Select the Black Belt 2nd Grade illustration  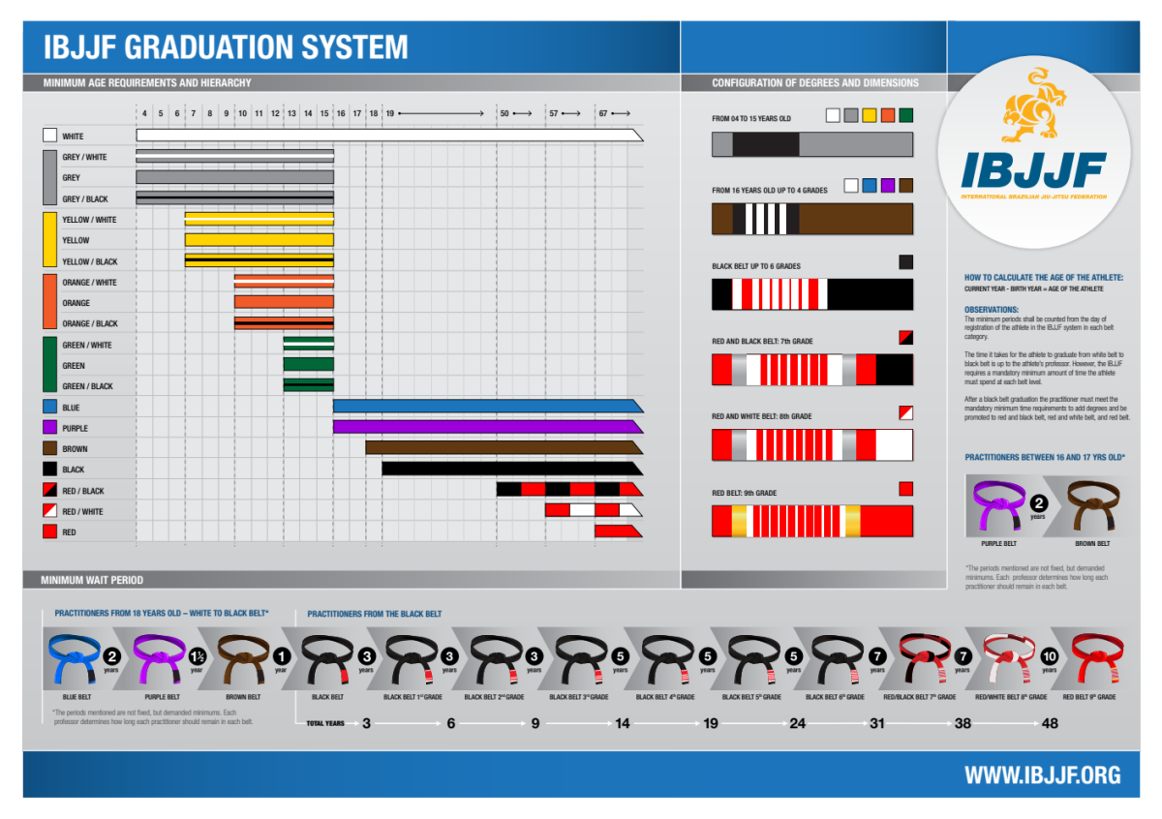tap(496, 659)
